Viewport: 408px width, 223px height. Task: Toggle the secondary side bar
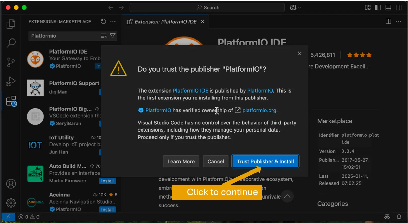point(399,8)
